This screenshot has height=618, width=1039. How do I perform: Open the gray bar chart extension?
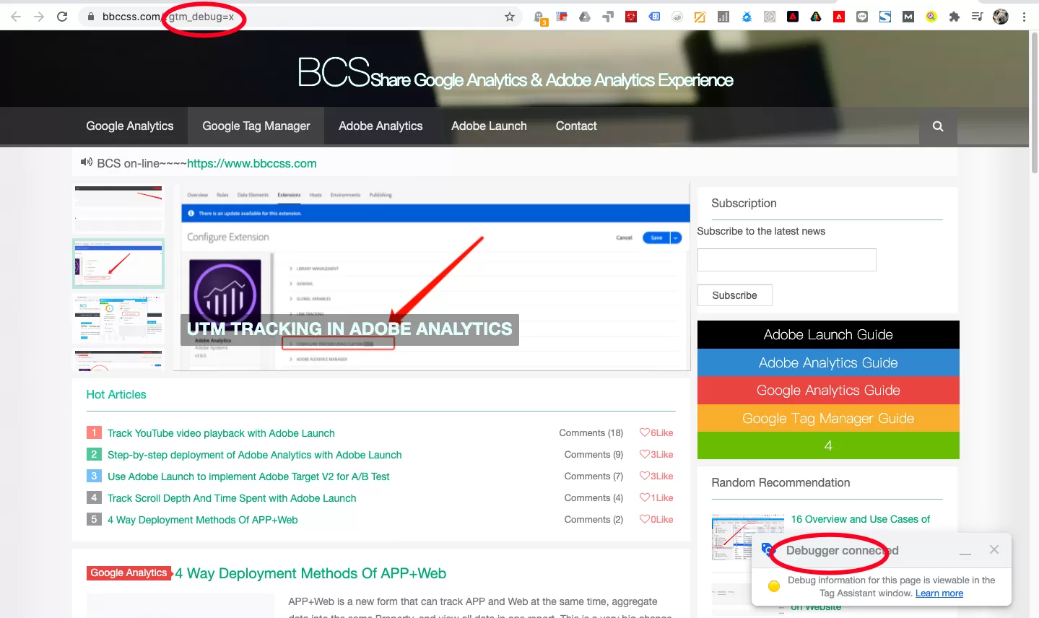[723, 17]
